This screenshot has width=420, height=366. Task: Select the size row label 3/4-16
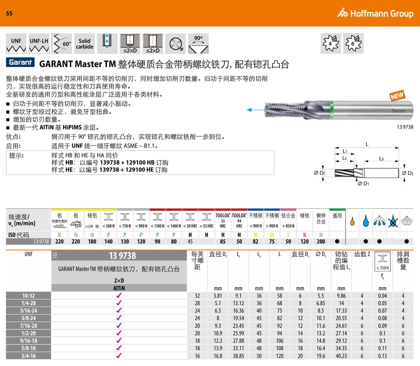point(29,356)
